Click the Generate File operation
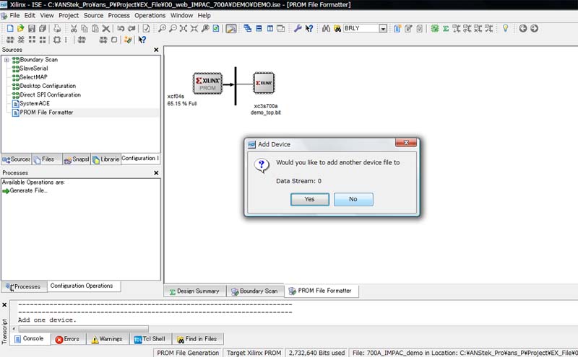578x357 pixels. tap(28, 190)
